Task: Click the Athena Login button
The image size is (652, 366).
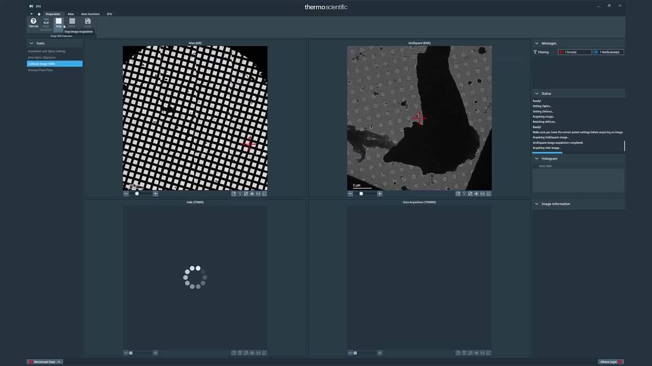Action: click(610, 362)
